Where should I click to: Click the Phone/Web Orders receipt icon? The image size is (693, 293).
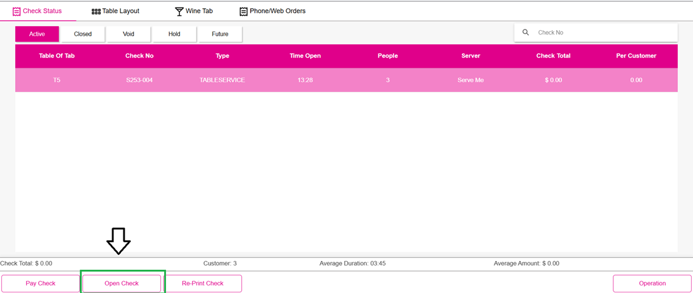[x=244, y=11]
